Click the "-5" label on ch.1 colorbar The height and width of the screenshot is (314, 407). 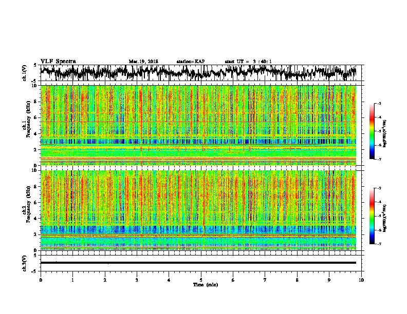click(379, 131)
